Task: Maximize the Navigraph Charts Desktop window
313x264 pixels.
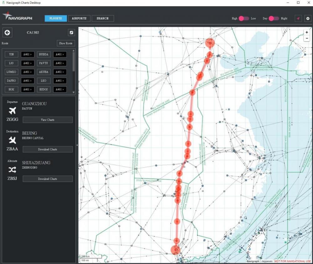Action: tap(298, 2)
